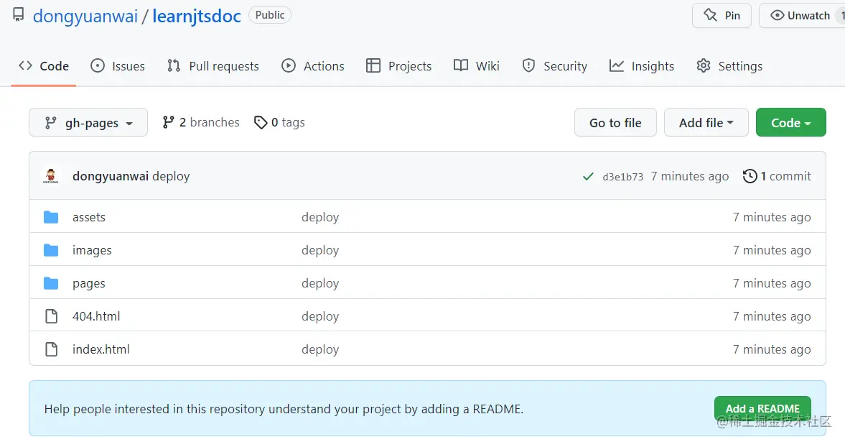Open the pages folder
This screenshot has width=845, height=442.
pyautogui.click(x=89, y=283)
